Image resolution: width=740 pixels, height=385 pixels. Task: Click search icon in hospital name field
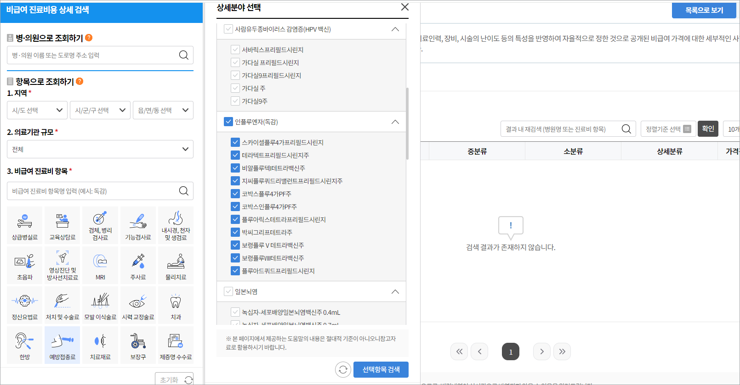coord(184,55)
